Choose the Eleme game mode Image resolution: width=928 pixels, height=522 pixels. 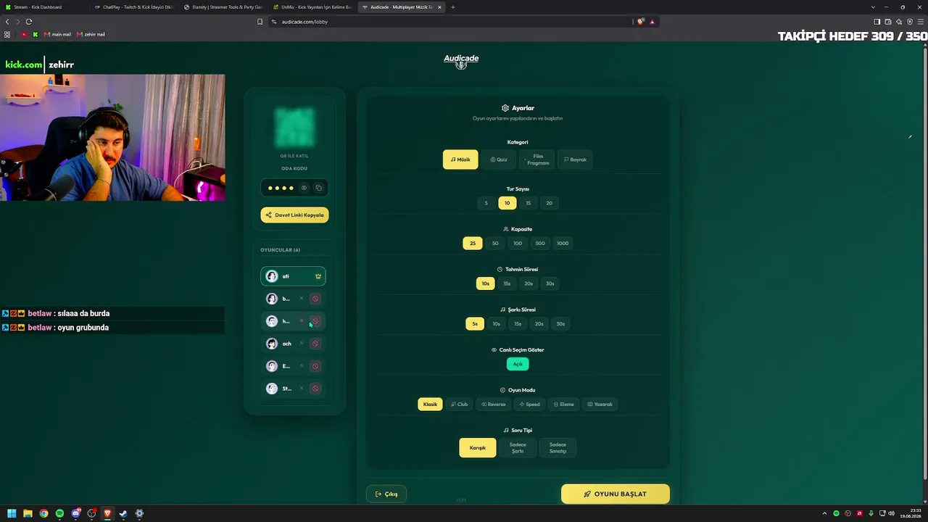click(564, 405)
